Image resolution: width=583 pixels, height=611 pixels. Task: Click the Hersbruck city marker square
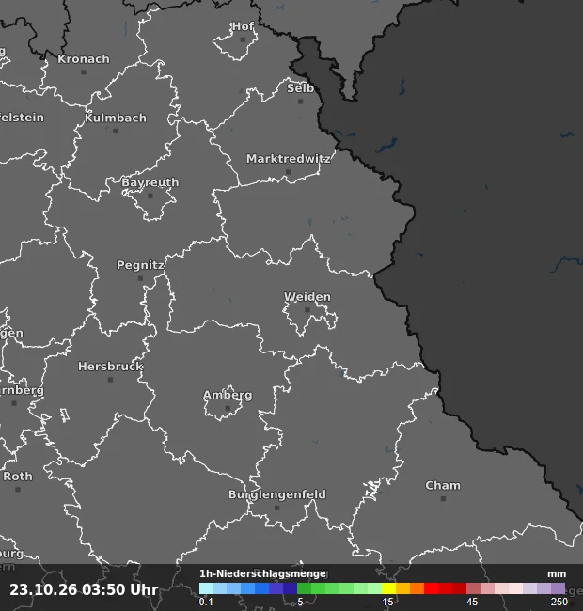point(110,380)
